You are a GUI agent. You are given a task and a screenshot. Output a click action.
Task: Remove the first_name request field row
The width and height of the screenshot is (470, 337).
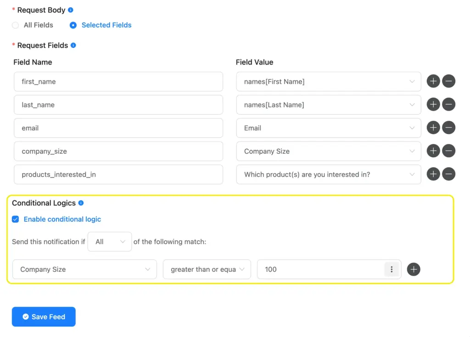click(x=449, y=81)
